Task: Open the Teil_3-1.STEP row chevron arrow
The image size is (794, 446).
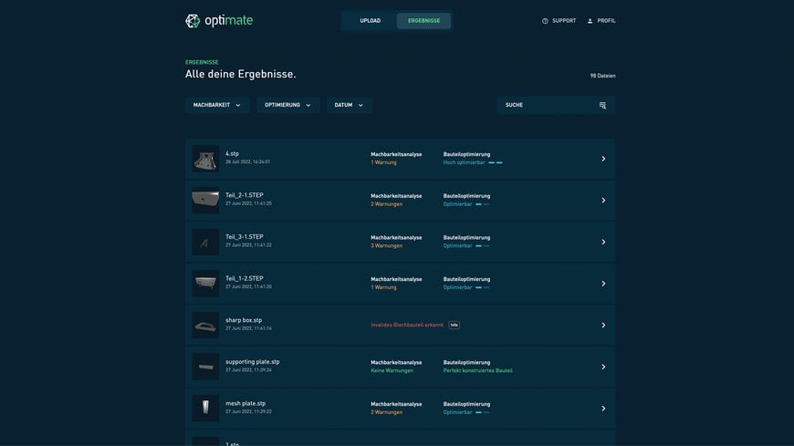Action: click(x=603, y=242)
